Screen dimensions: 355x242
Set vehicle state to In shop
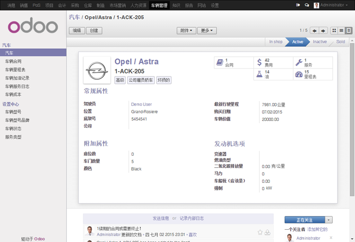[276, 42]
